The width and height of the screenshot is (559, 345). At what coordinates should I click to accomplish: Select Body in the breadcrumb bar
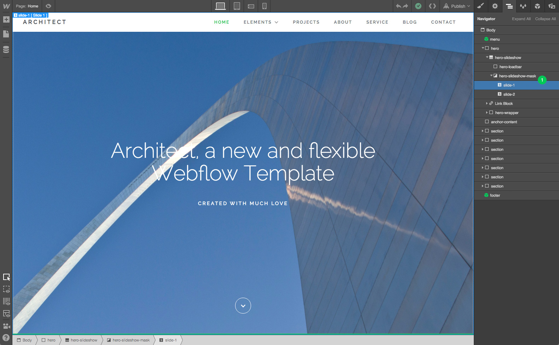pos(24,340)
